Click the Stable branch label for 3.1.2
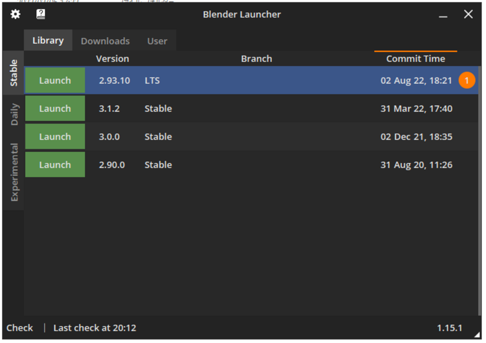Viewport: 486px width, 343px height. [x=158, y=108]
